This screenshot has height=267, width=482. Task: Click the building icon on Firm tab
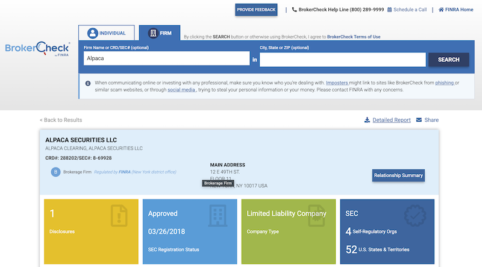153,33
